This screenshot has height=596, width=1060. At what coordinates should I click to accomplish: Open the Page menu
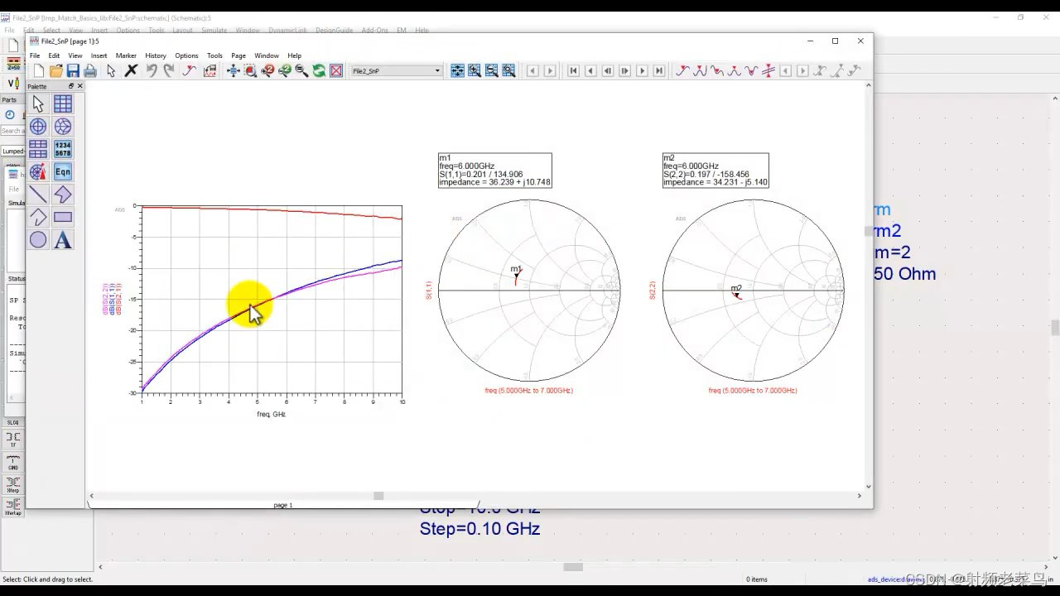tap(238, 55)
